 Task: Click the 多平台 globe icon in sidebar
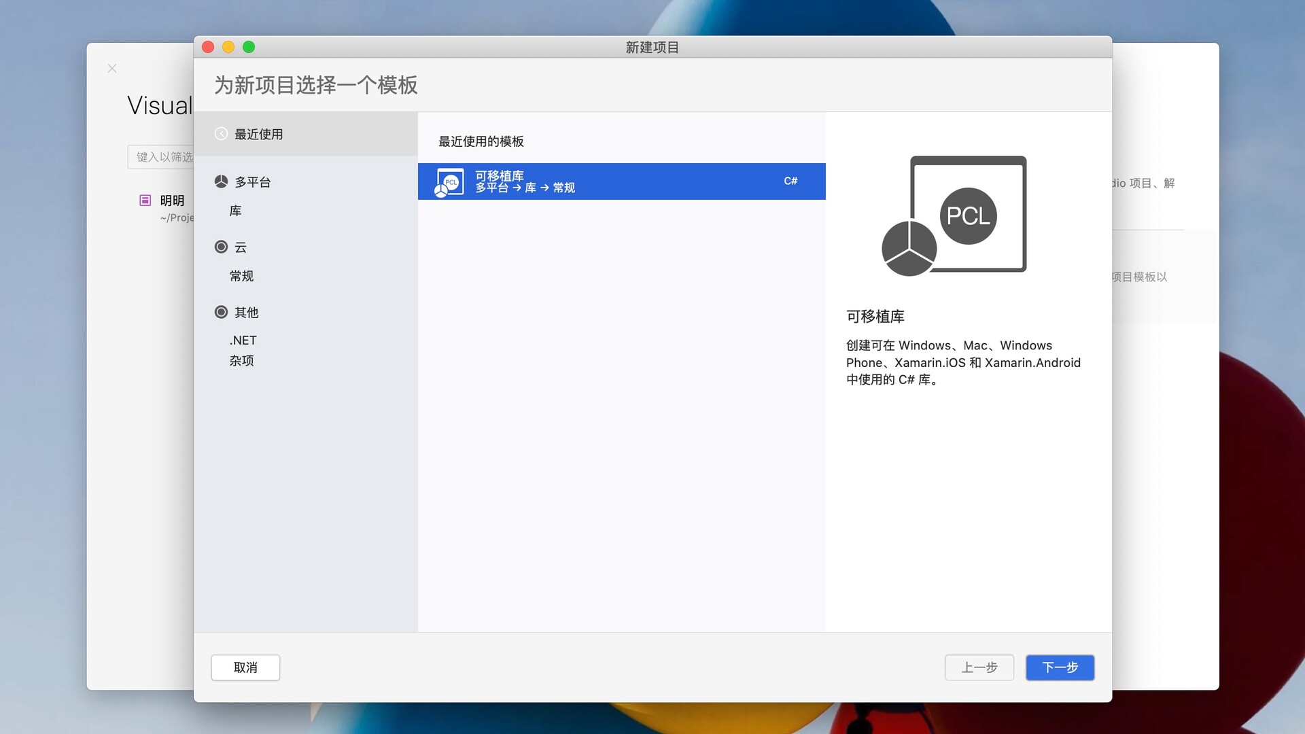point(220,181)
